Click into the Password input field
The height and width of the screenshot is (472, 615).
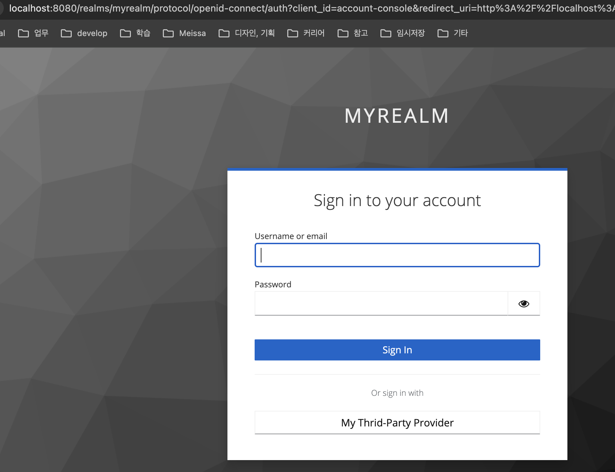click(x=381, y=303)
